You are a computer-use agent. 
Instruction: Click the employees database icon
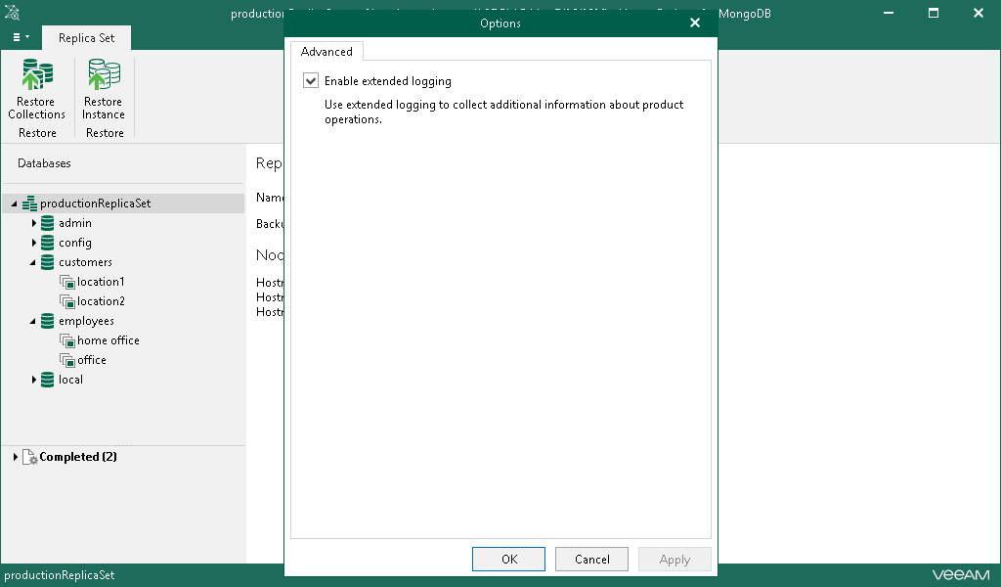coord(47,321)
